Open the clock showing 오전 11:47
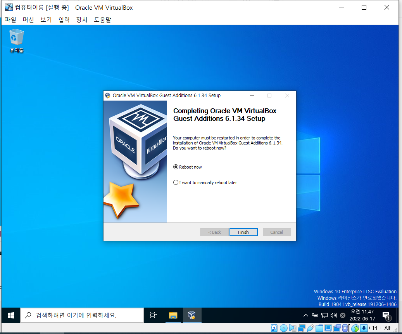402x334 pixels. pos(362,315)
